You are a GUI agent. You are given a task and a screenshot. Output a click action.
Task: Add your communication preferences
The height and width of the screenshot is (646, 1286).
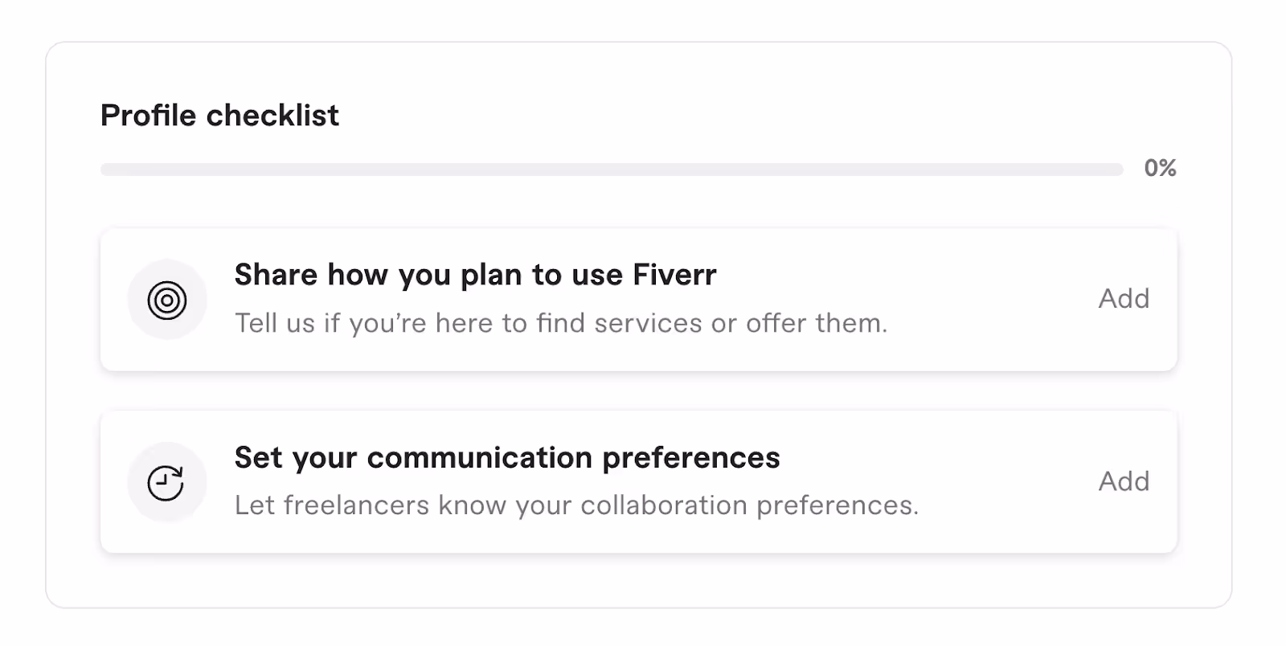pos(1124,481)
